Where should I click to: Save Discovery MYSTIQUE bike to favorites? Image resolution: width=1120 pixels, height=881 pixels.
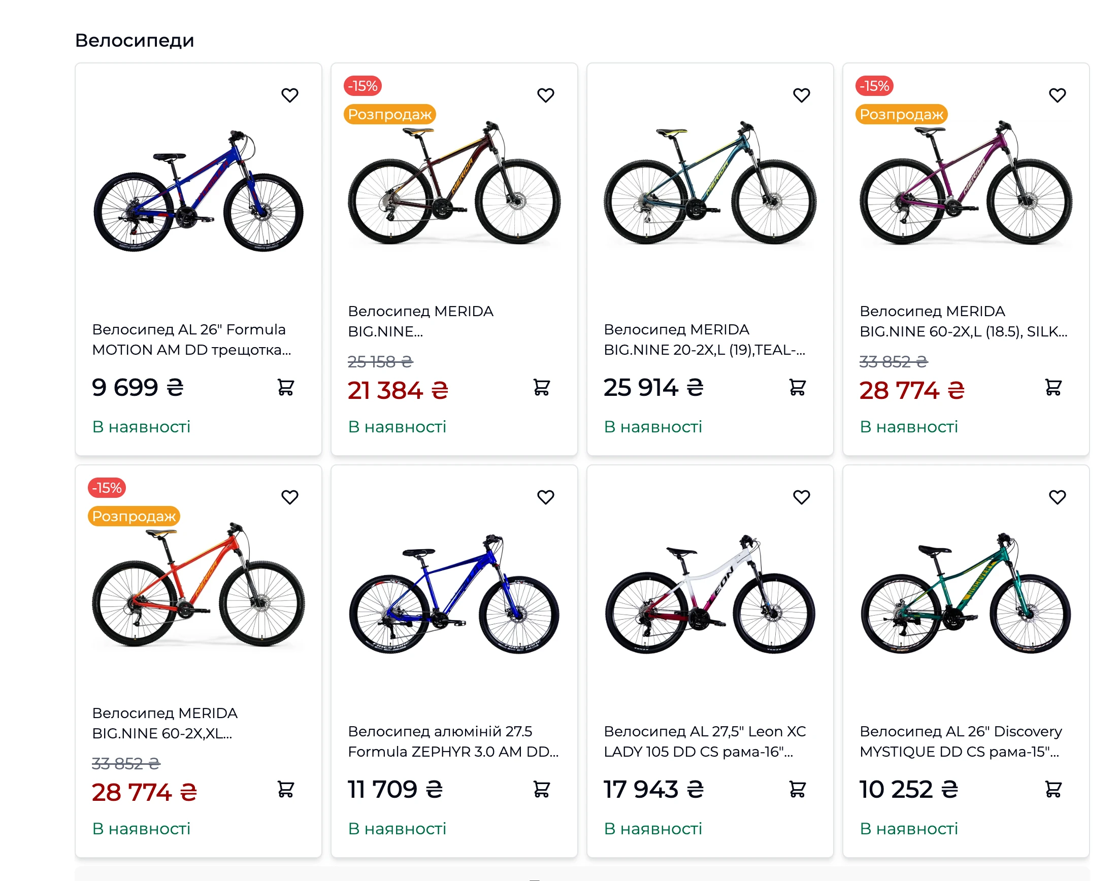[x=1057, y=497]
